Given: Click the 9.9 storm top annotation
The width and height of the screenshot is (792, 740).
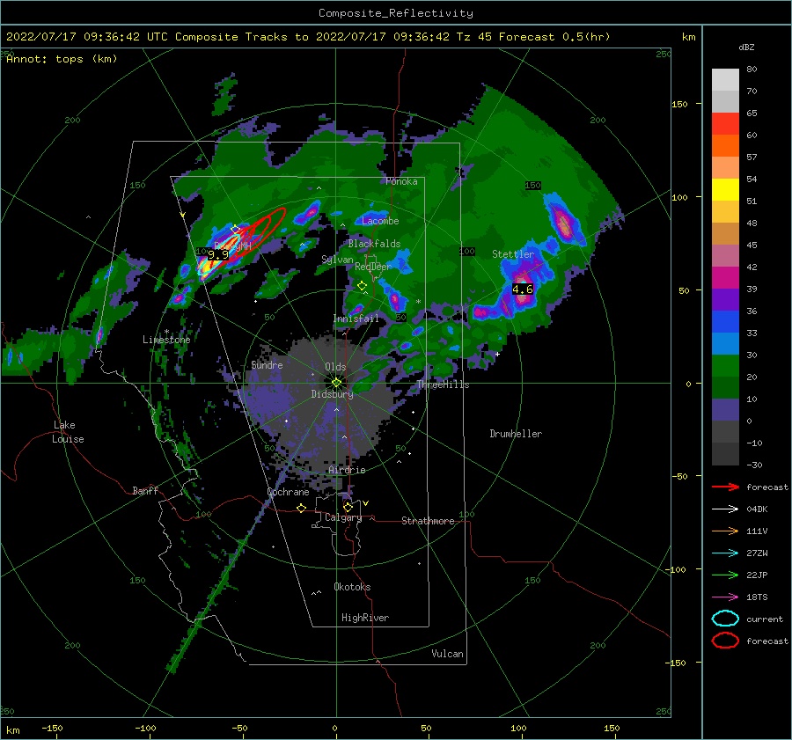Looking at the screenshot, I should (218, 255).
